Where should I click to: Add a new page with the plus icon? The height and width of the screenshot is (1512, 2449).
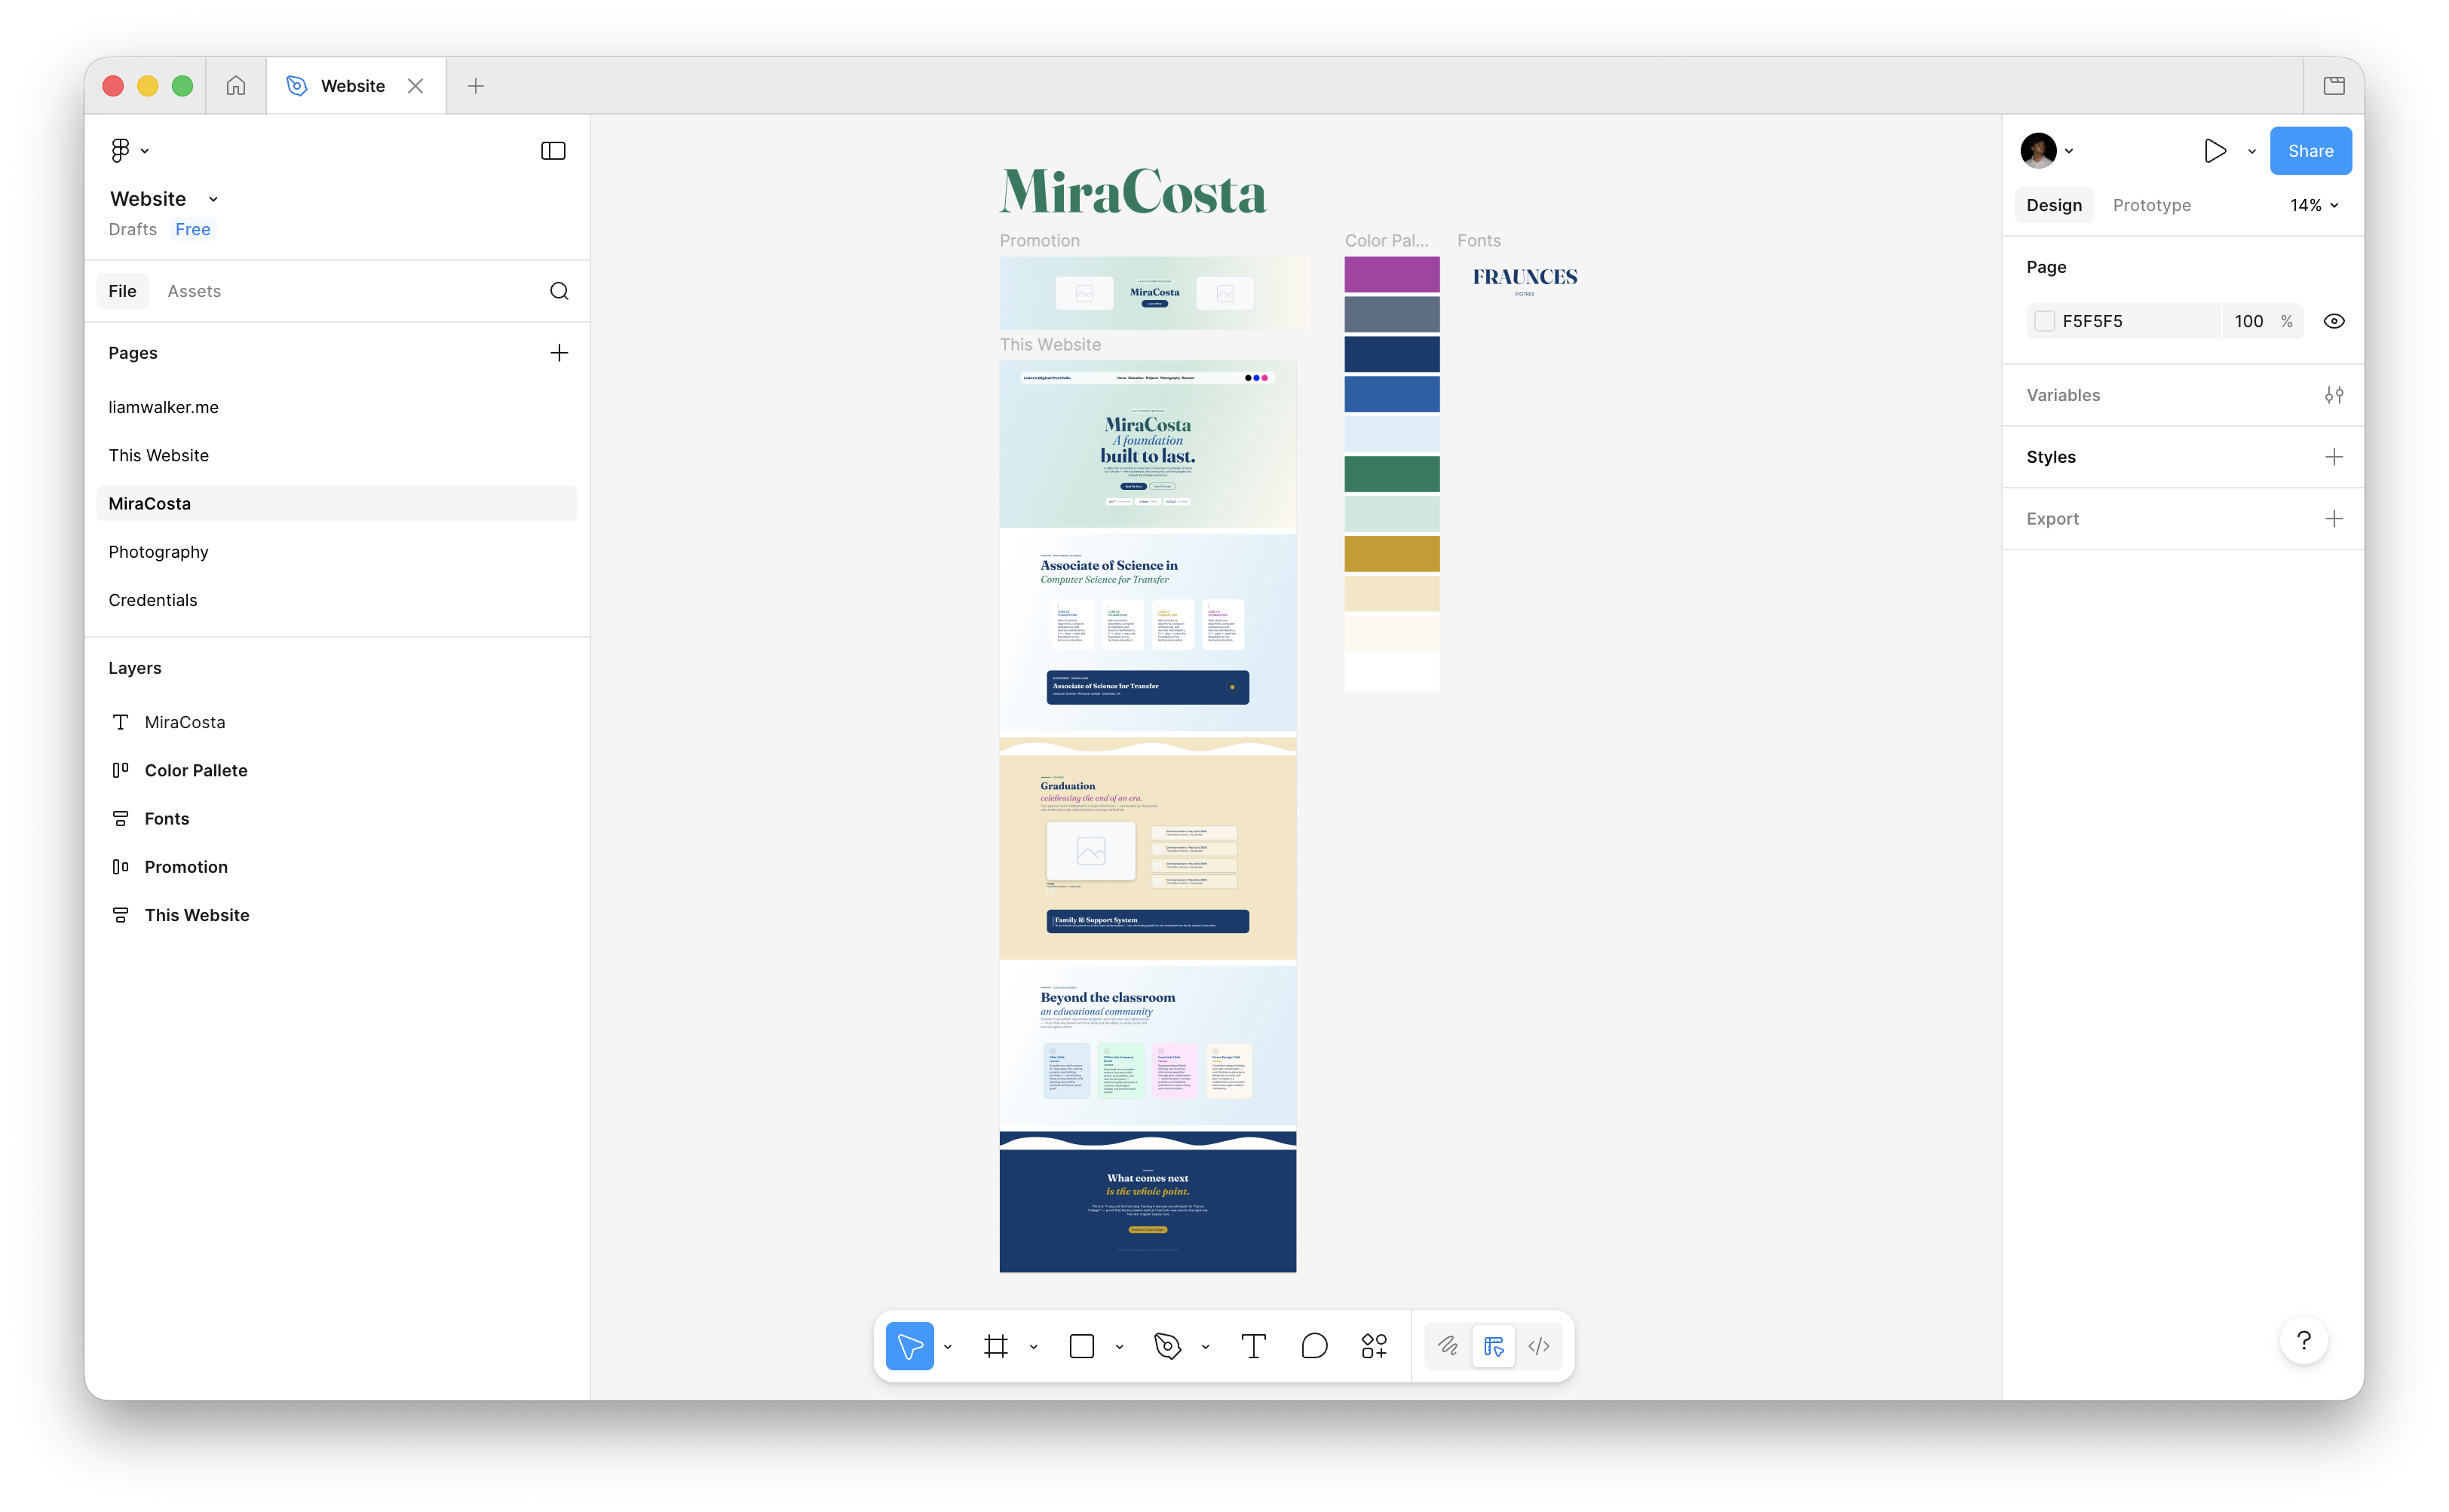pos(559,353)
